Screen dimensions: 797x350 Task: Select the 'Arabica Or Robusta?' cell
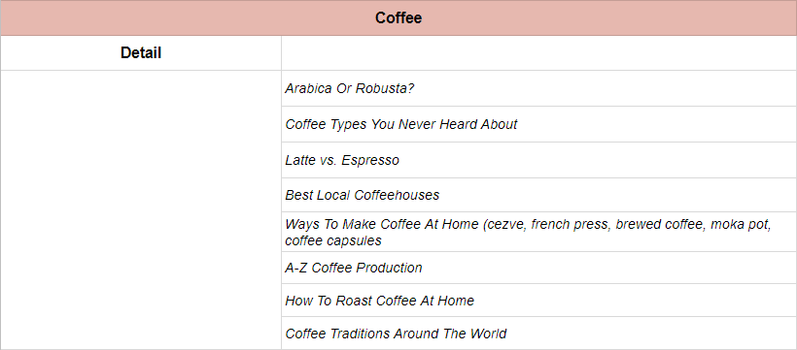click(x=538, y=88)
